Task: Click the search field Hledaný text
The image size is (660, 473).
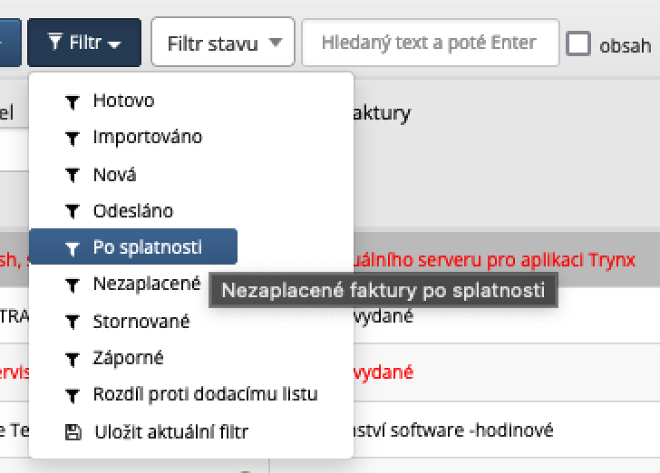Action: pyautogui.click(x=429, y=43)
